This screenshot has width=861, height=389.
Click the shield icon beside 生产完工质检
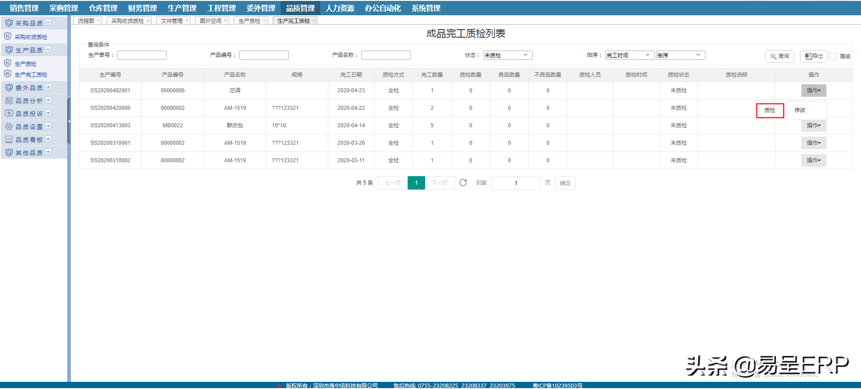tap(8, 74)
